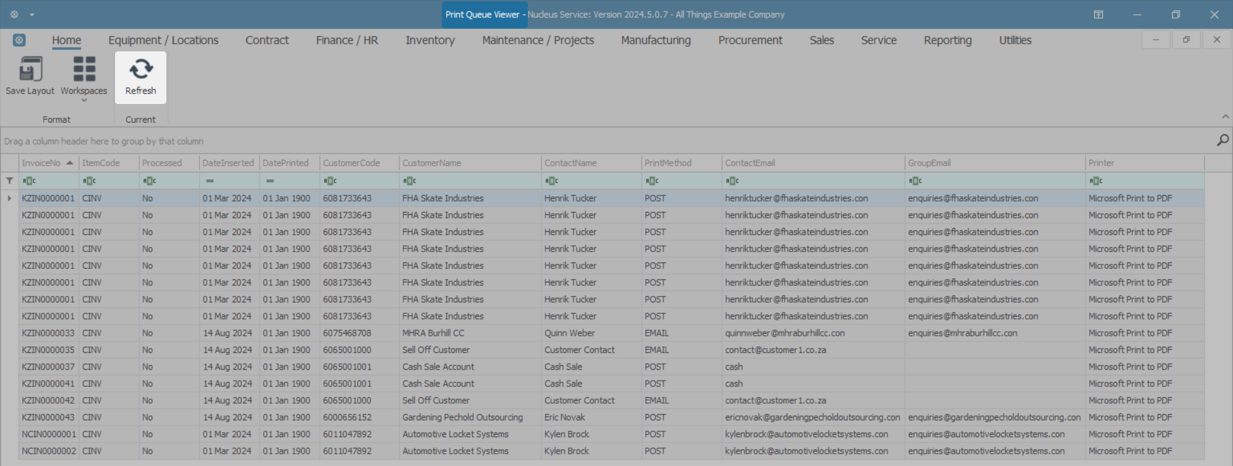Click the Eric Novak contact cell
Viewport: 1233px width, 466px height.
(x=591, y=417)
